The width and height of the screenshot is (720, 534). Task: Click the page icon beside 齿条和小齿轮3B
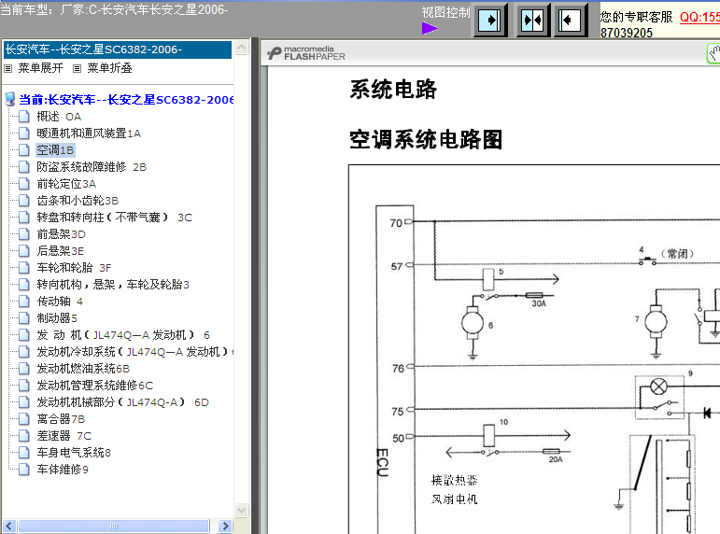coord(24,201)
